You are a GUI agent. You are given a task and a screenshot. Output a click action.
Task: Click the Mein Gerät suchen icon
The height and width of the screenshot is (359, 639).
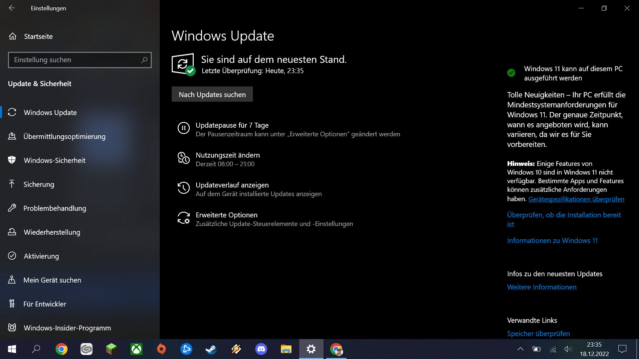pos(12,280)
